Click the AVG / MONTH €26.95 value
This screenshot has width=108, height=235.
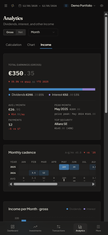pyautogui.click(x=14, y=110)
